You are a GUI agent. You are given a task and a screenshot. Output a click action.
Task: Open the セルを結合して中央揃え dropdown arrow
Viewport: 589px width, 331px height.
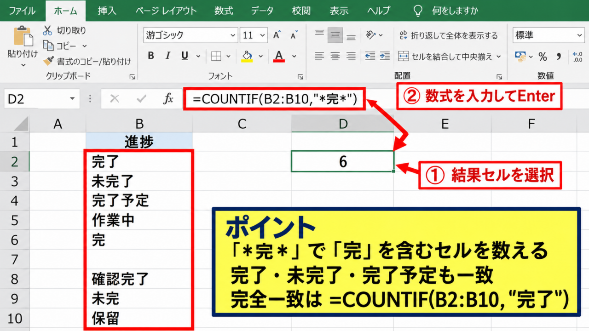(x=498, y=57)
